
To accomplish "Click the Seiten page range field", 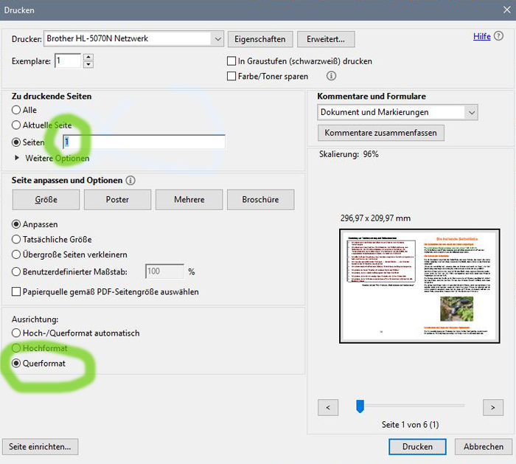I will click(x=144, y=142).
